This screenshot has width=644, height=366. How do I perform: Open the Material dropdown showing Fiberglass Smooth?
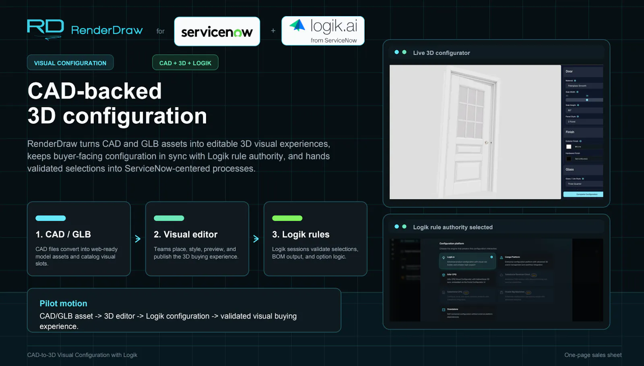584,86
